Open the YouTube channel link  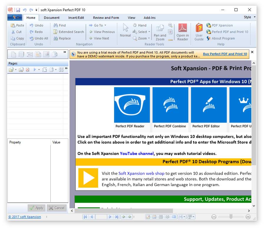coord(137,153)
